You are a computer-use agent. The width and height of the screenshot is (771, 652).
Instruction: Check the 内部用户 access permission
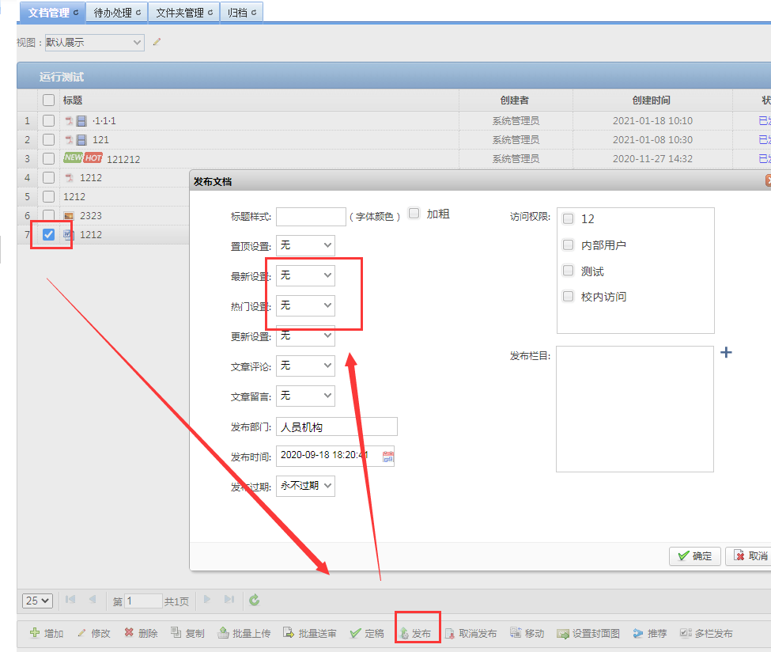pyautogui.click(x=569, y=245)
